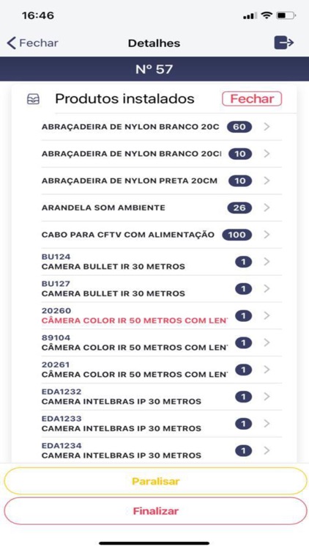The image size is (309, 550).
Task: Tap the 60 quantity badge
Action: click(x=239, y=127)
